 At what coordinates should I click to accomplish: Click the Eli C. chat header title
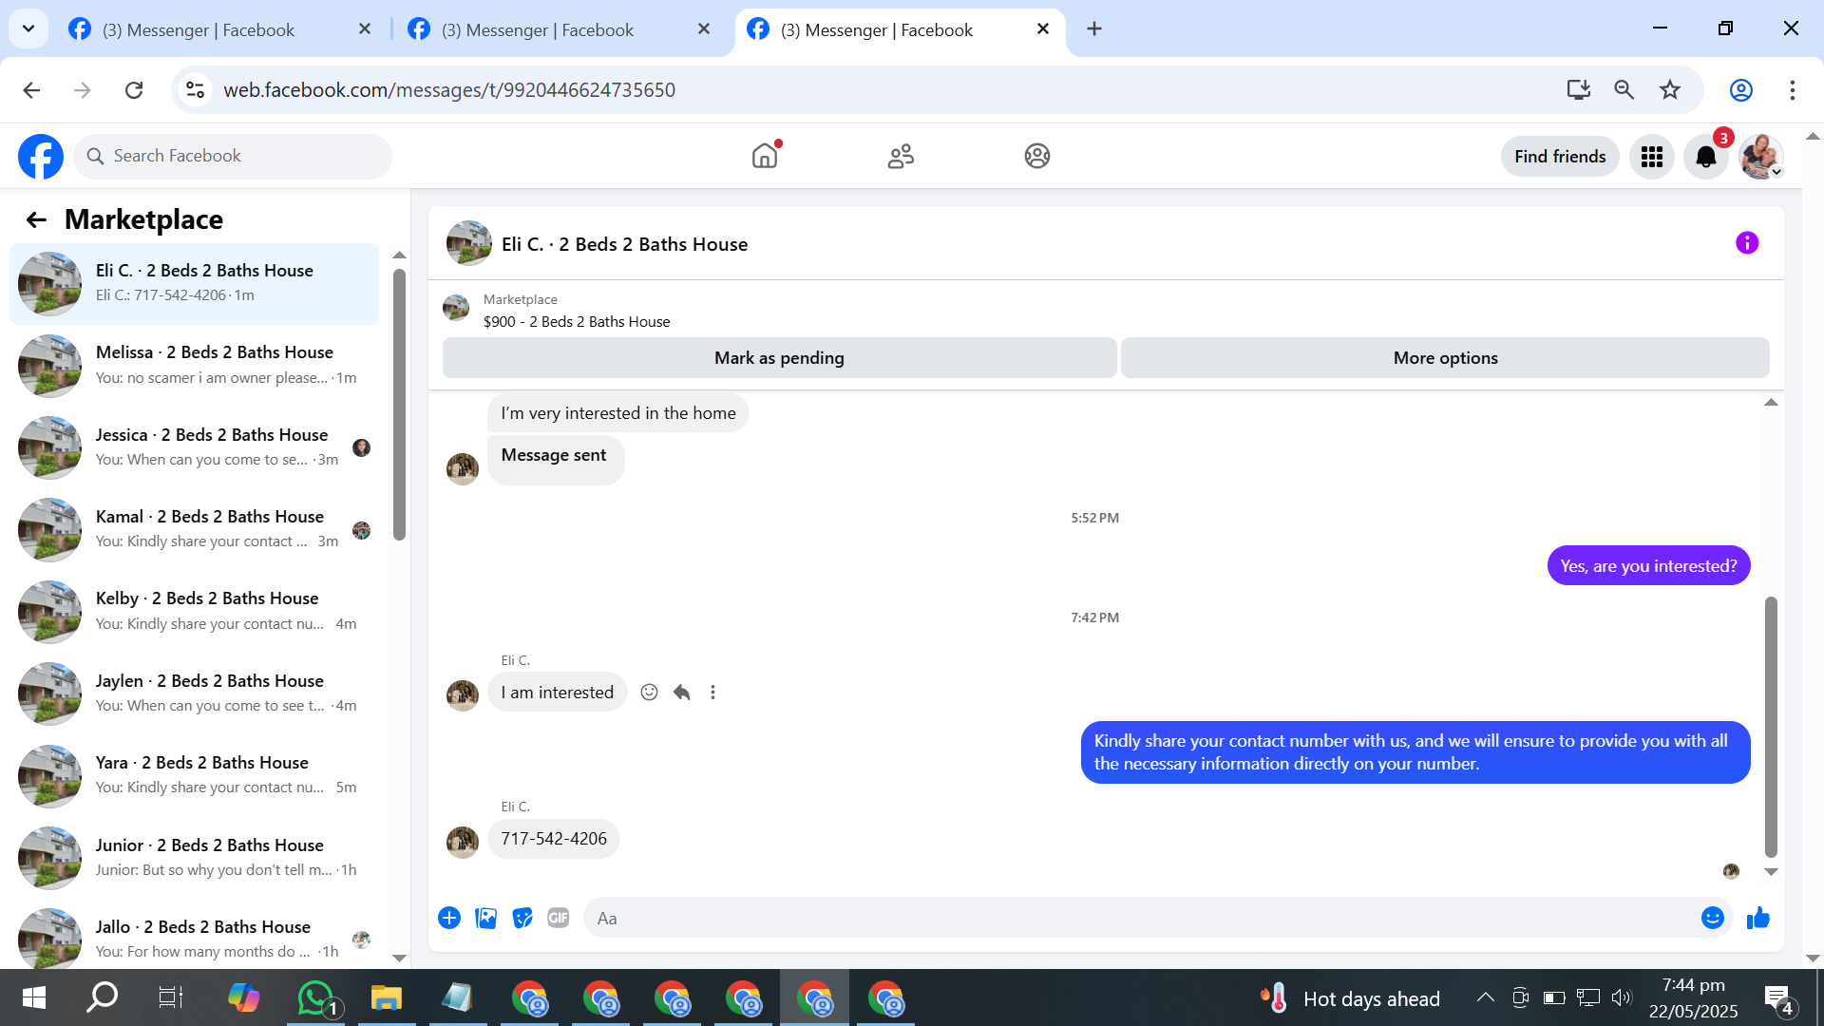pos(624,244)
